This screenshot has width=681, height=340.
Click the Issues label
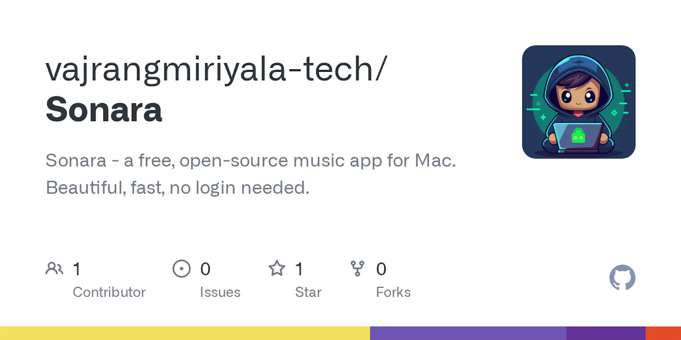click(220, 292)
